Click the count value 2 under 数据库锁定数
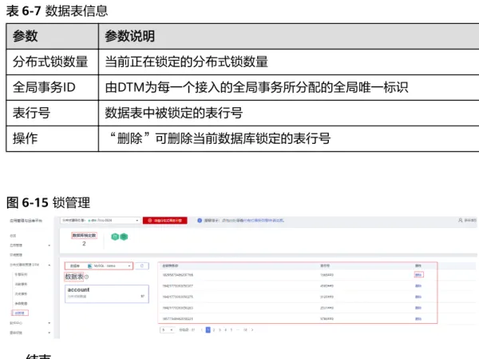 pos(84,244)
